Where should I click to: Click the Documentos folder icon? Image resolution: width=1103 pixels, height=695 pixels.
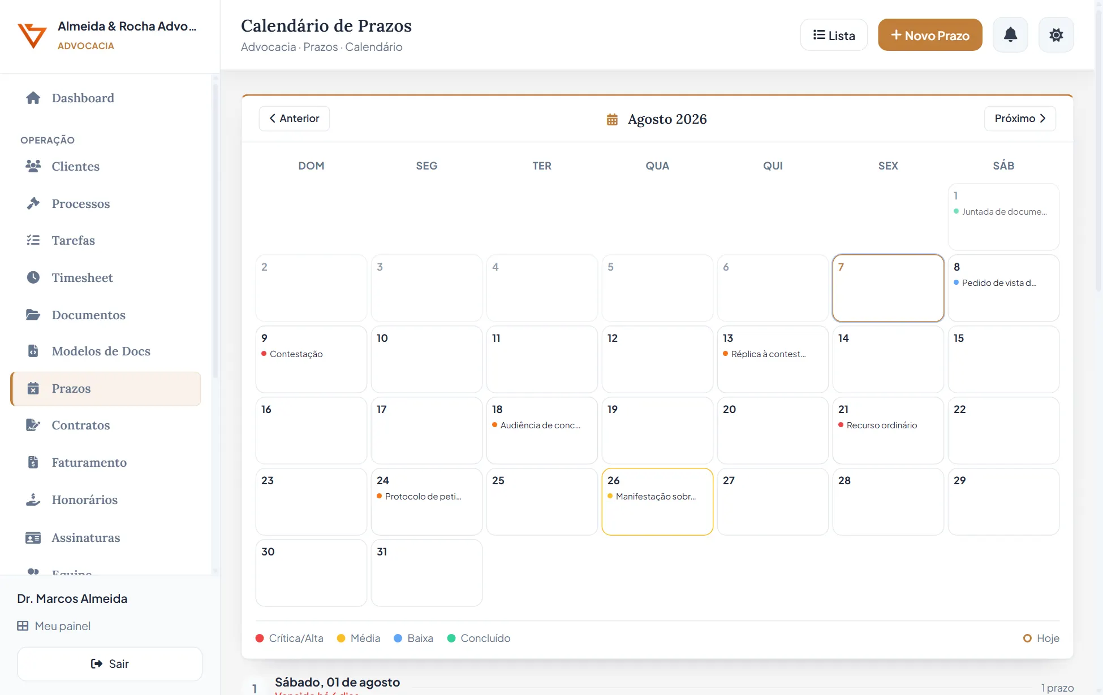coord(33,315)
